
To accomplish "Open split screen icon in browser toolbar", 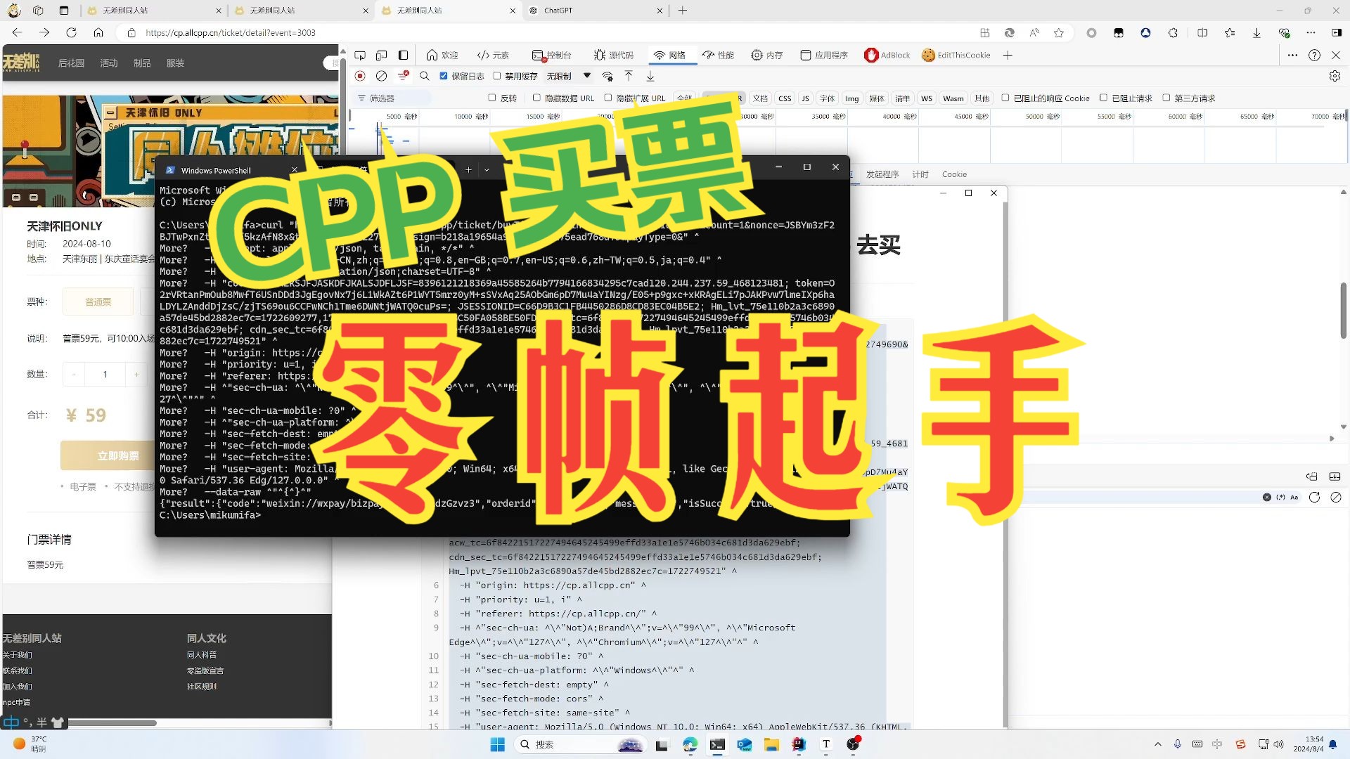I will pos(1202,32).
